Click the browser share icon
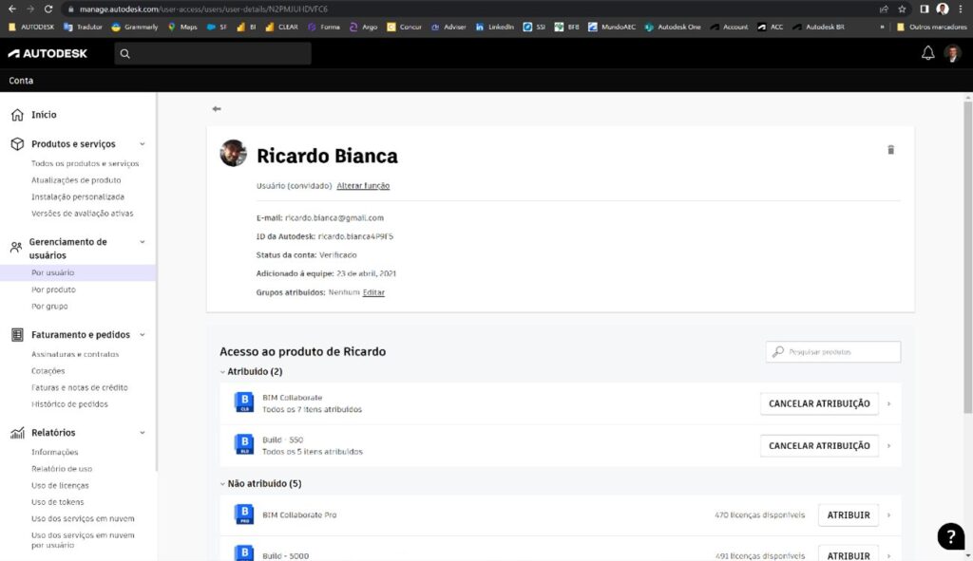 click(x=884, y=9)
